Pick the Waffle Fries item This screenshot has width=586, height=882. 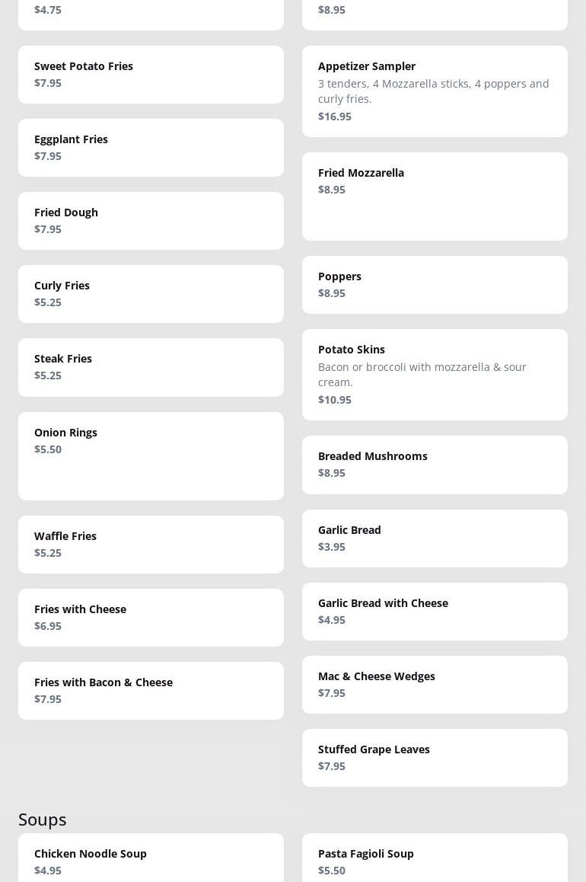151,544
